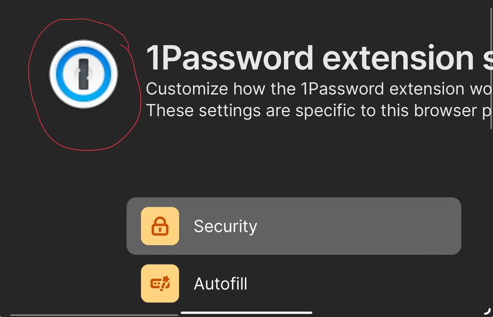
Task: Click the Autofill magic wand icon
Action: (x=160, y=283)
